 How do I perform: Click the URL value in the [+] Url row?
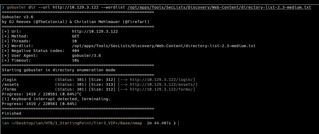[95, 31]
